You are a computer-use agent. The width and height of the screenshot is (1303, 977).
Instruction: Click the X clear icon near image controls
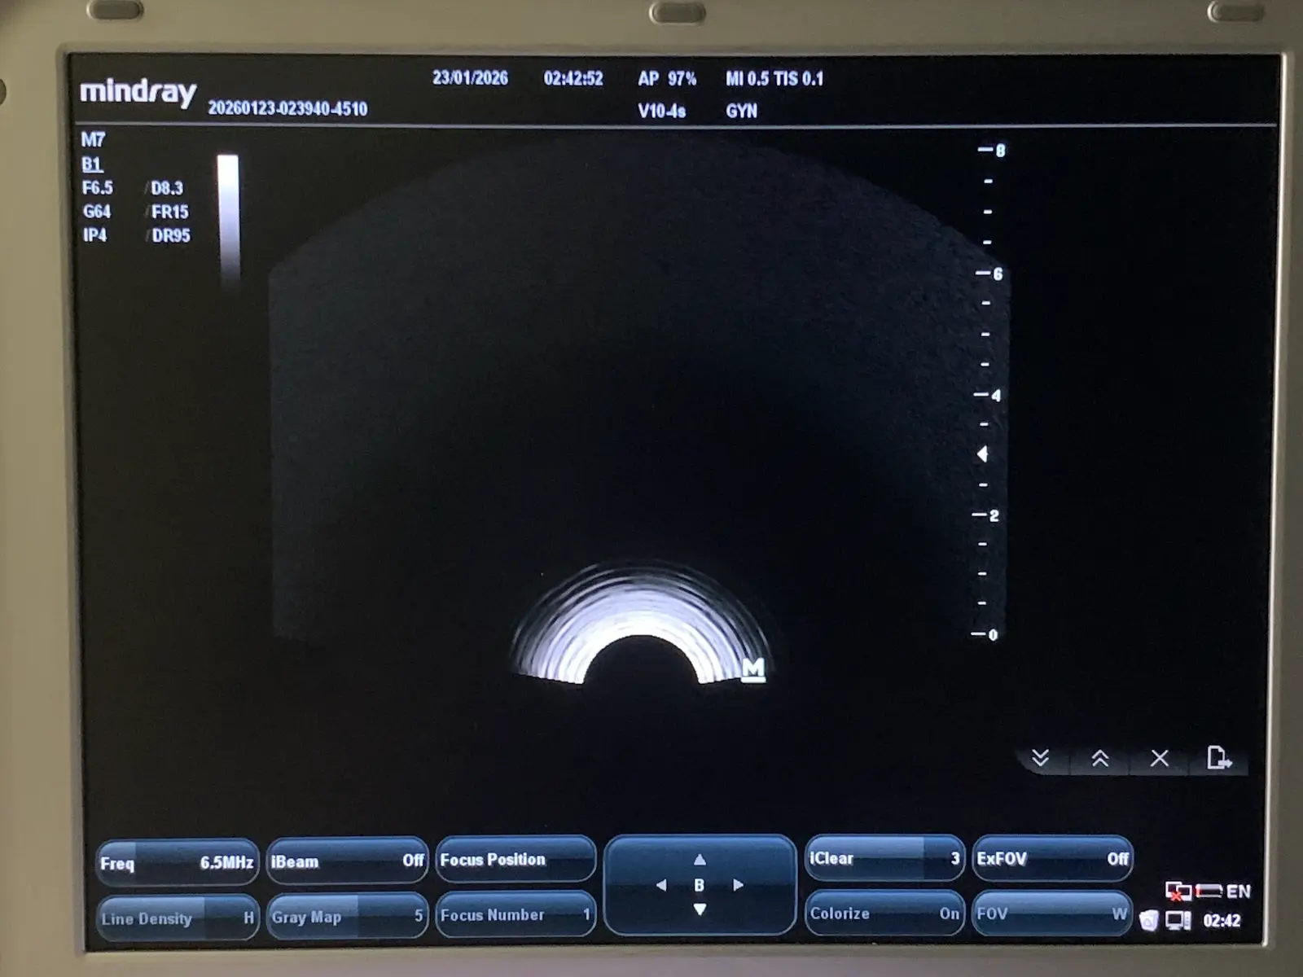pyautogui.click(x=1159, y=759)
